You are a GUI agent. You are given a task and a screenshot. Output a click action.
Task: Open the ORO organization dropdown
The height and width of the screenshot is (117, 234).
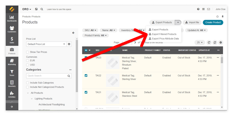click(27, 9)
